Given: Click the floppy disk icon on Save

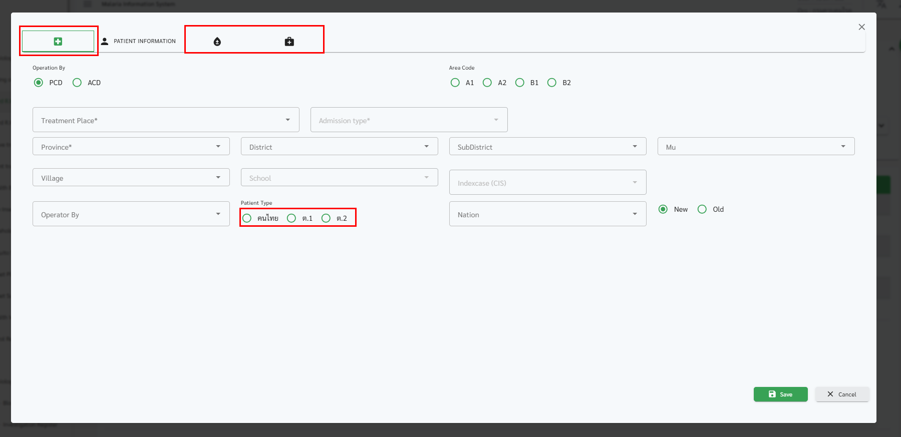Looking at the screenshot, I should (772, 394).
